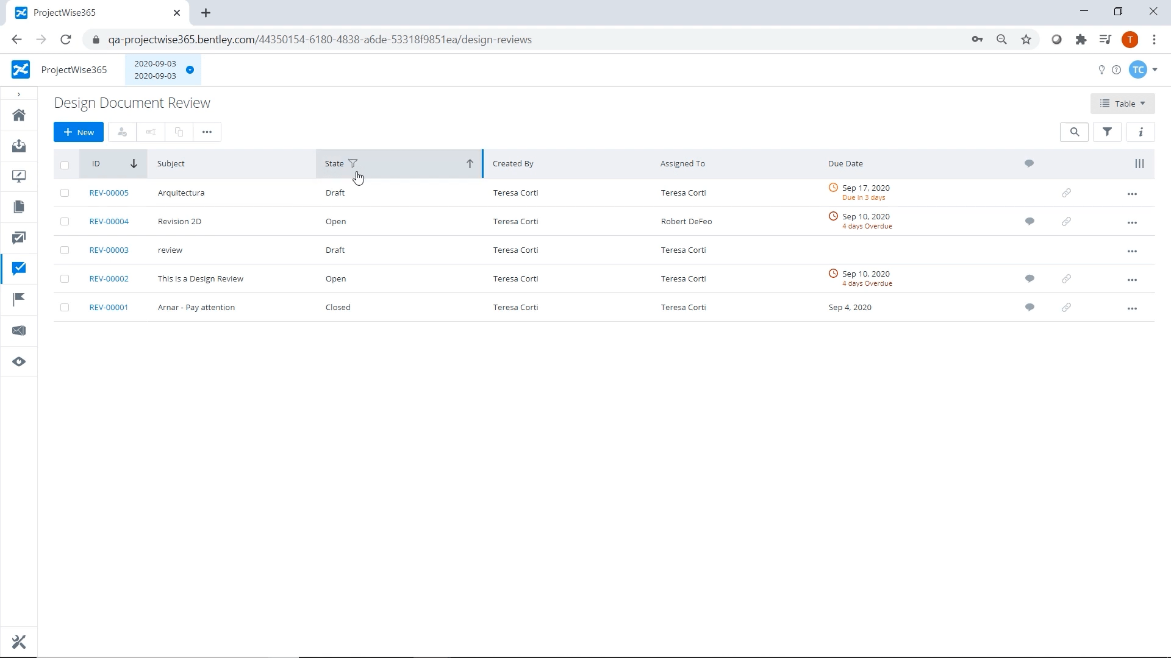The image size is (1171, 658).
Task: Click link icon on REV-00004 row
Action: 1065,221
